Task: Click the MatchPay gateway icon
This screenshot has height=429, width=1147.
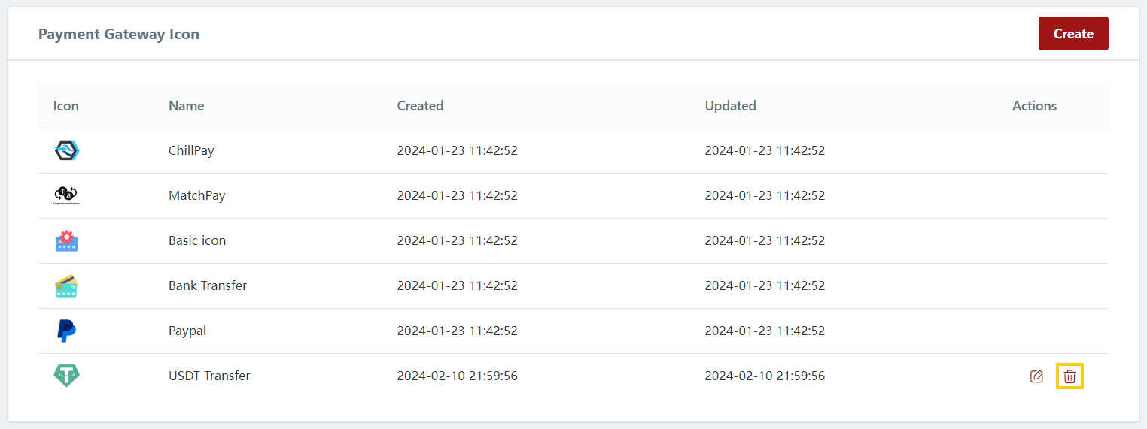Action: (x=67, y=195)
